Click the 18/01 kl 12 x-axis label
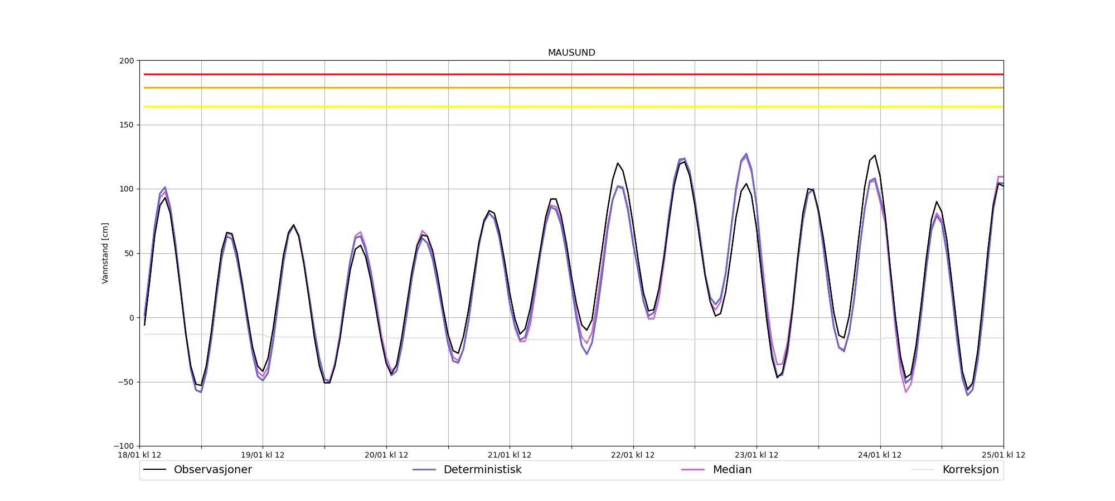The width and height of the screenshot is (1115, 501). pyautogui.click(x=139, y=455)
